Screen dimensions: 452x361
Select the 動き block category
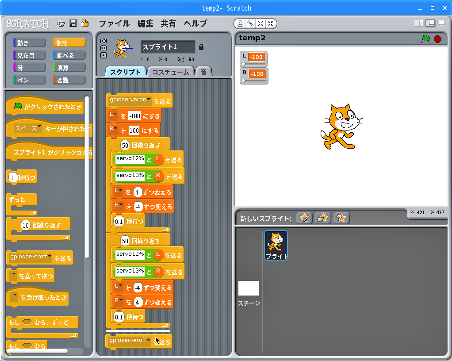pos(29,43)
